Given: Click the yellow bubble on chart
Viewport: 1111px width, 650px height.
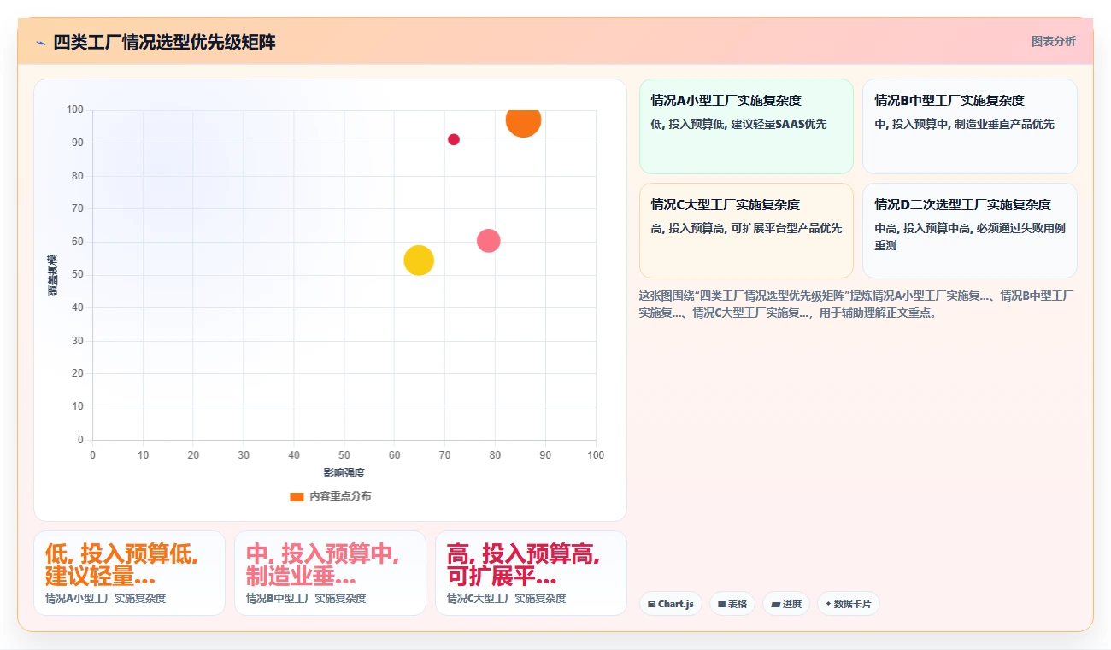Looking at the screenshot, I should pyautogui.click(x=419, y=260).
